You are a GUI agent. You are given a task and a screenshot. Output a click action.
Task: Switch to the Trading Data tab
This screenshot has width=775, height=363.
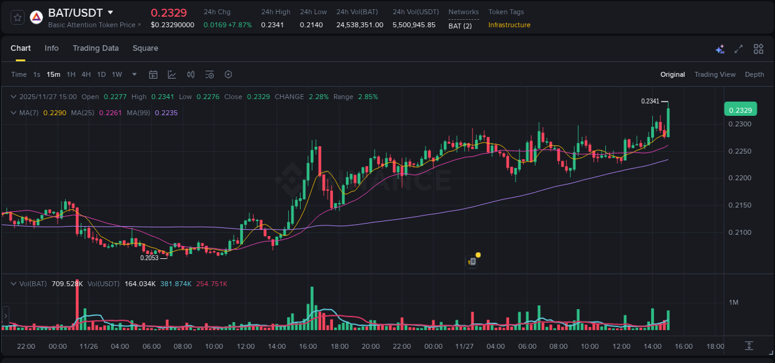[x=95, y=48]
